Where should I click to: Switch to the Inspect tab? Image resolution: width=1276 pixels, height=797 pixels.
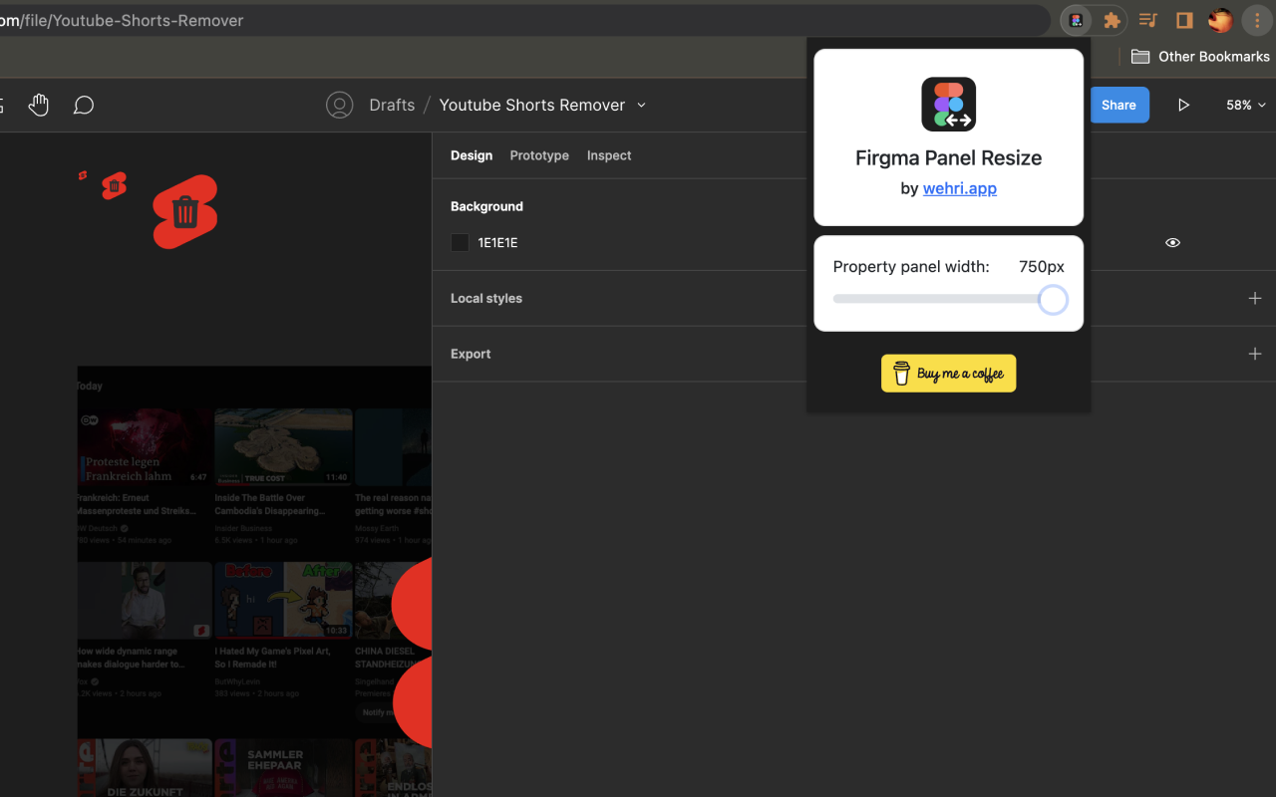point(609,155)
